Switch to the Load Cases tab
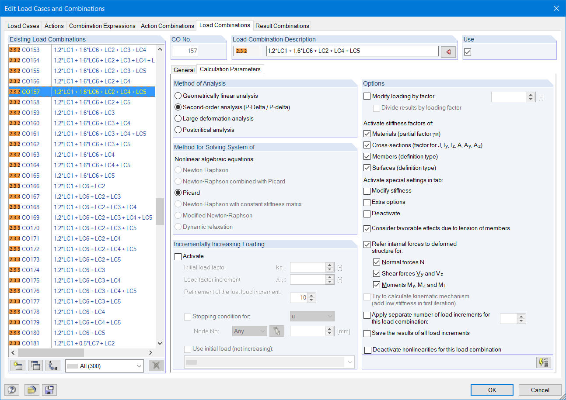Viewport: 566px width, 400px height. pos(23,26)
